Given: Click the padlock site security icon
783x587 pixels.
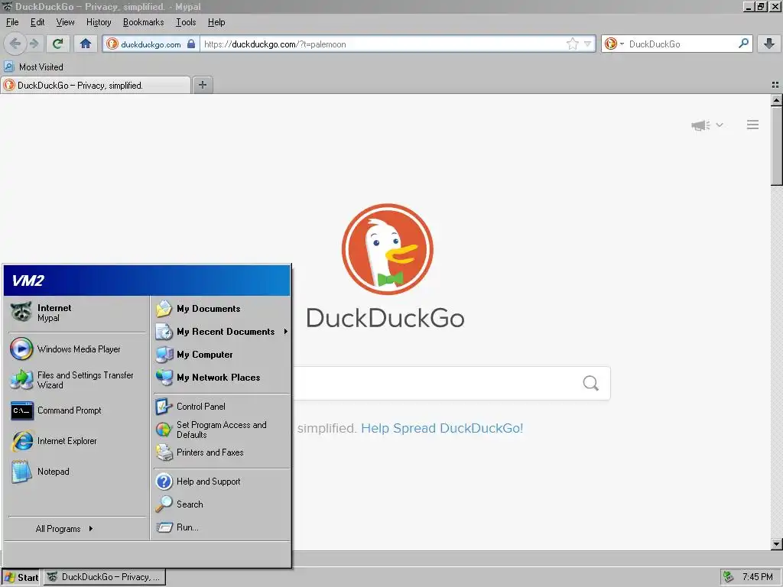Looking at the screenshot, I should pos(191,44).
